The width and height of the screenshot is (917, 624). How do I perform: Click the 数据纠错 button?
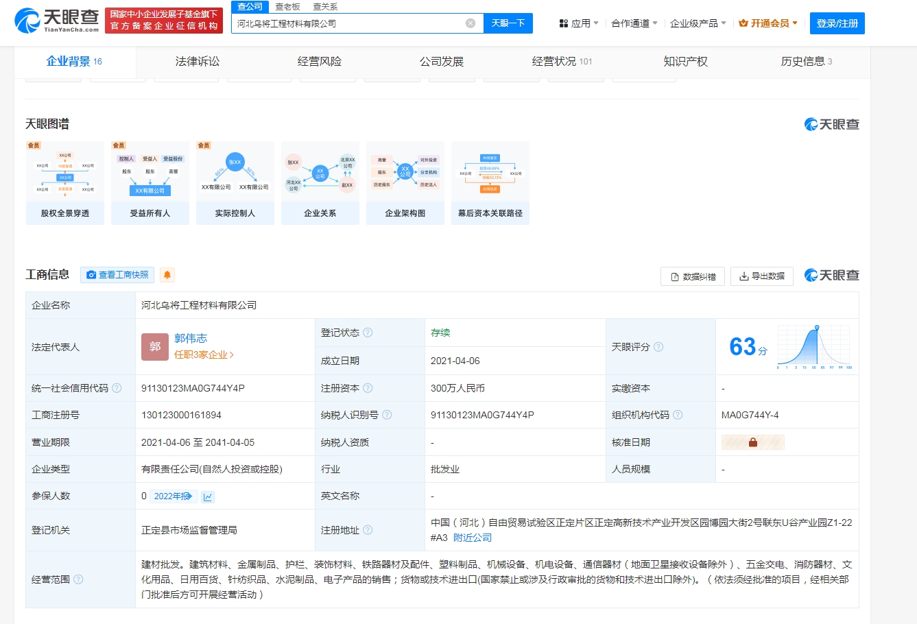693,276
